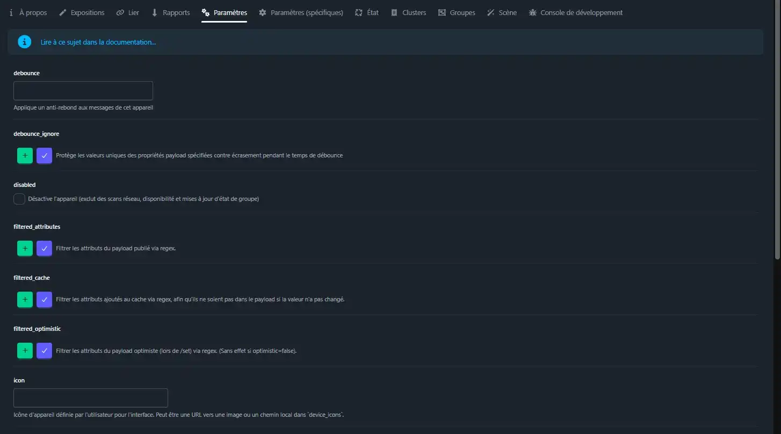Click the vertical scrollbar on the right

pyautogui.click(x=777, y=129)
